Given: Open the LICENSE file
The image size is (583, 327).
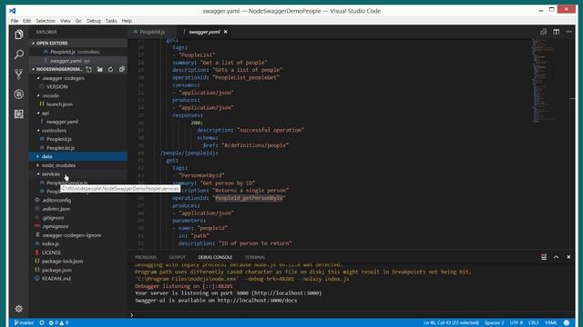Looking at the screenshot, I should coord(78,253).
